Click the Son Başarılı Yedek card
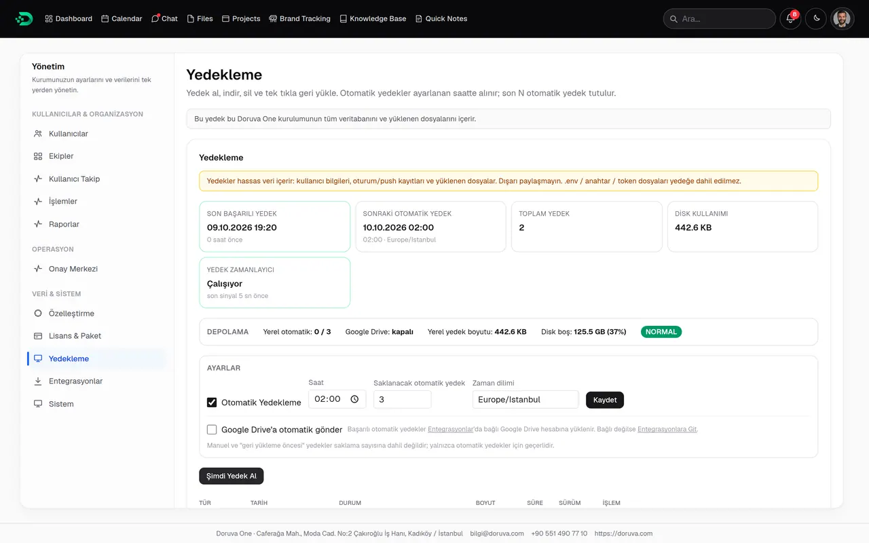Image resolution: width=869 pixels, height=543 pixels. pyautogui.click(x=275, y=227)
